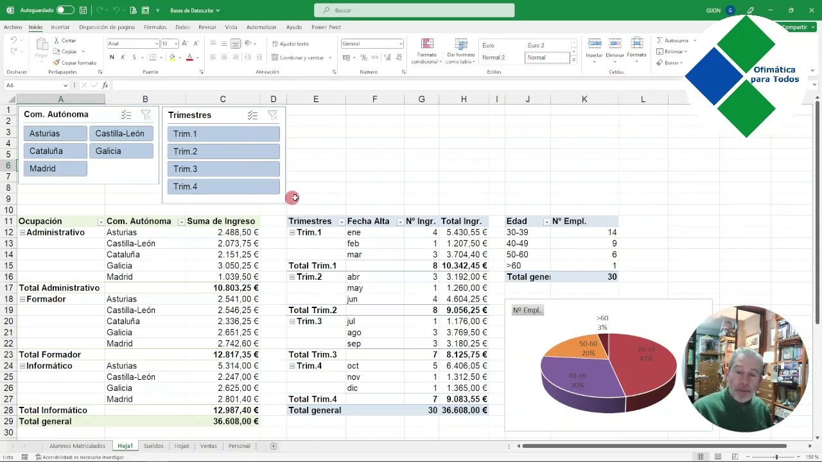Screen dimensions: 822x462
Task: Toggle the Castilla-León slicer button
Action: 122,133
